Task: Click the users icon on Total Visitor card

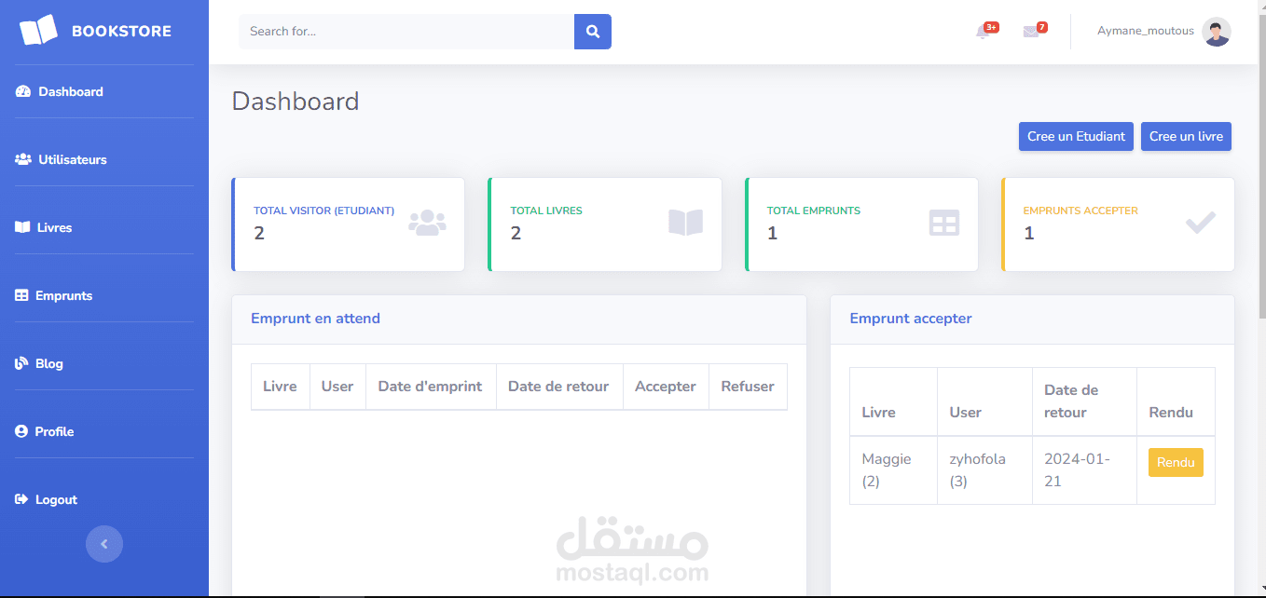Action: pyautogui.click(x=427, y=223)
